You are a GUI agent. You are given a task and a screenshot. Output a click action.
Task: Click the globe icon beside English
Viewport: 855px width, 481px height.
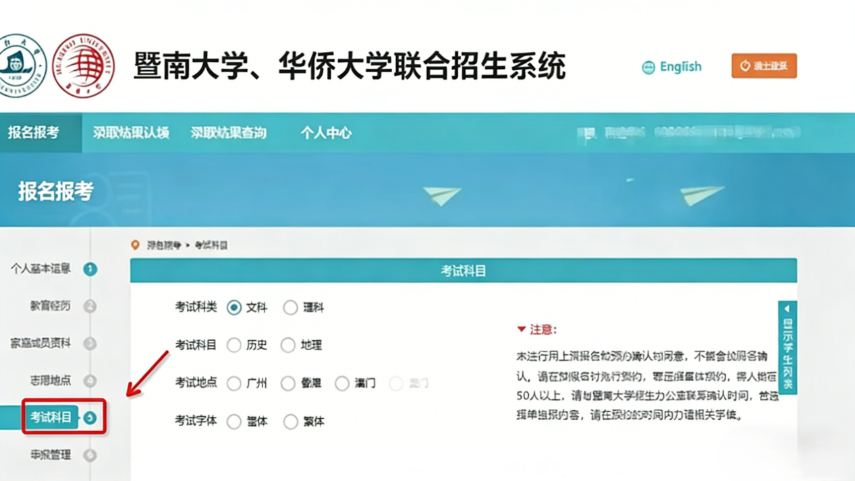point(647,67)
